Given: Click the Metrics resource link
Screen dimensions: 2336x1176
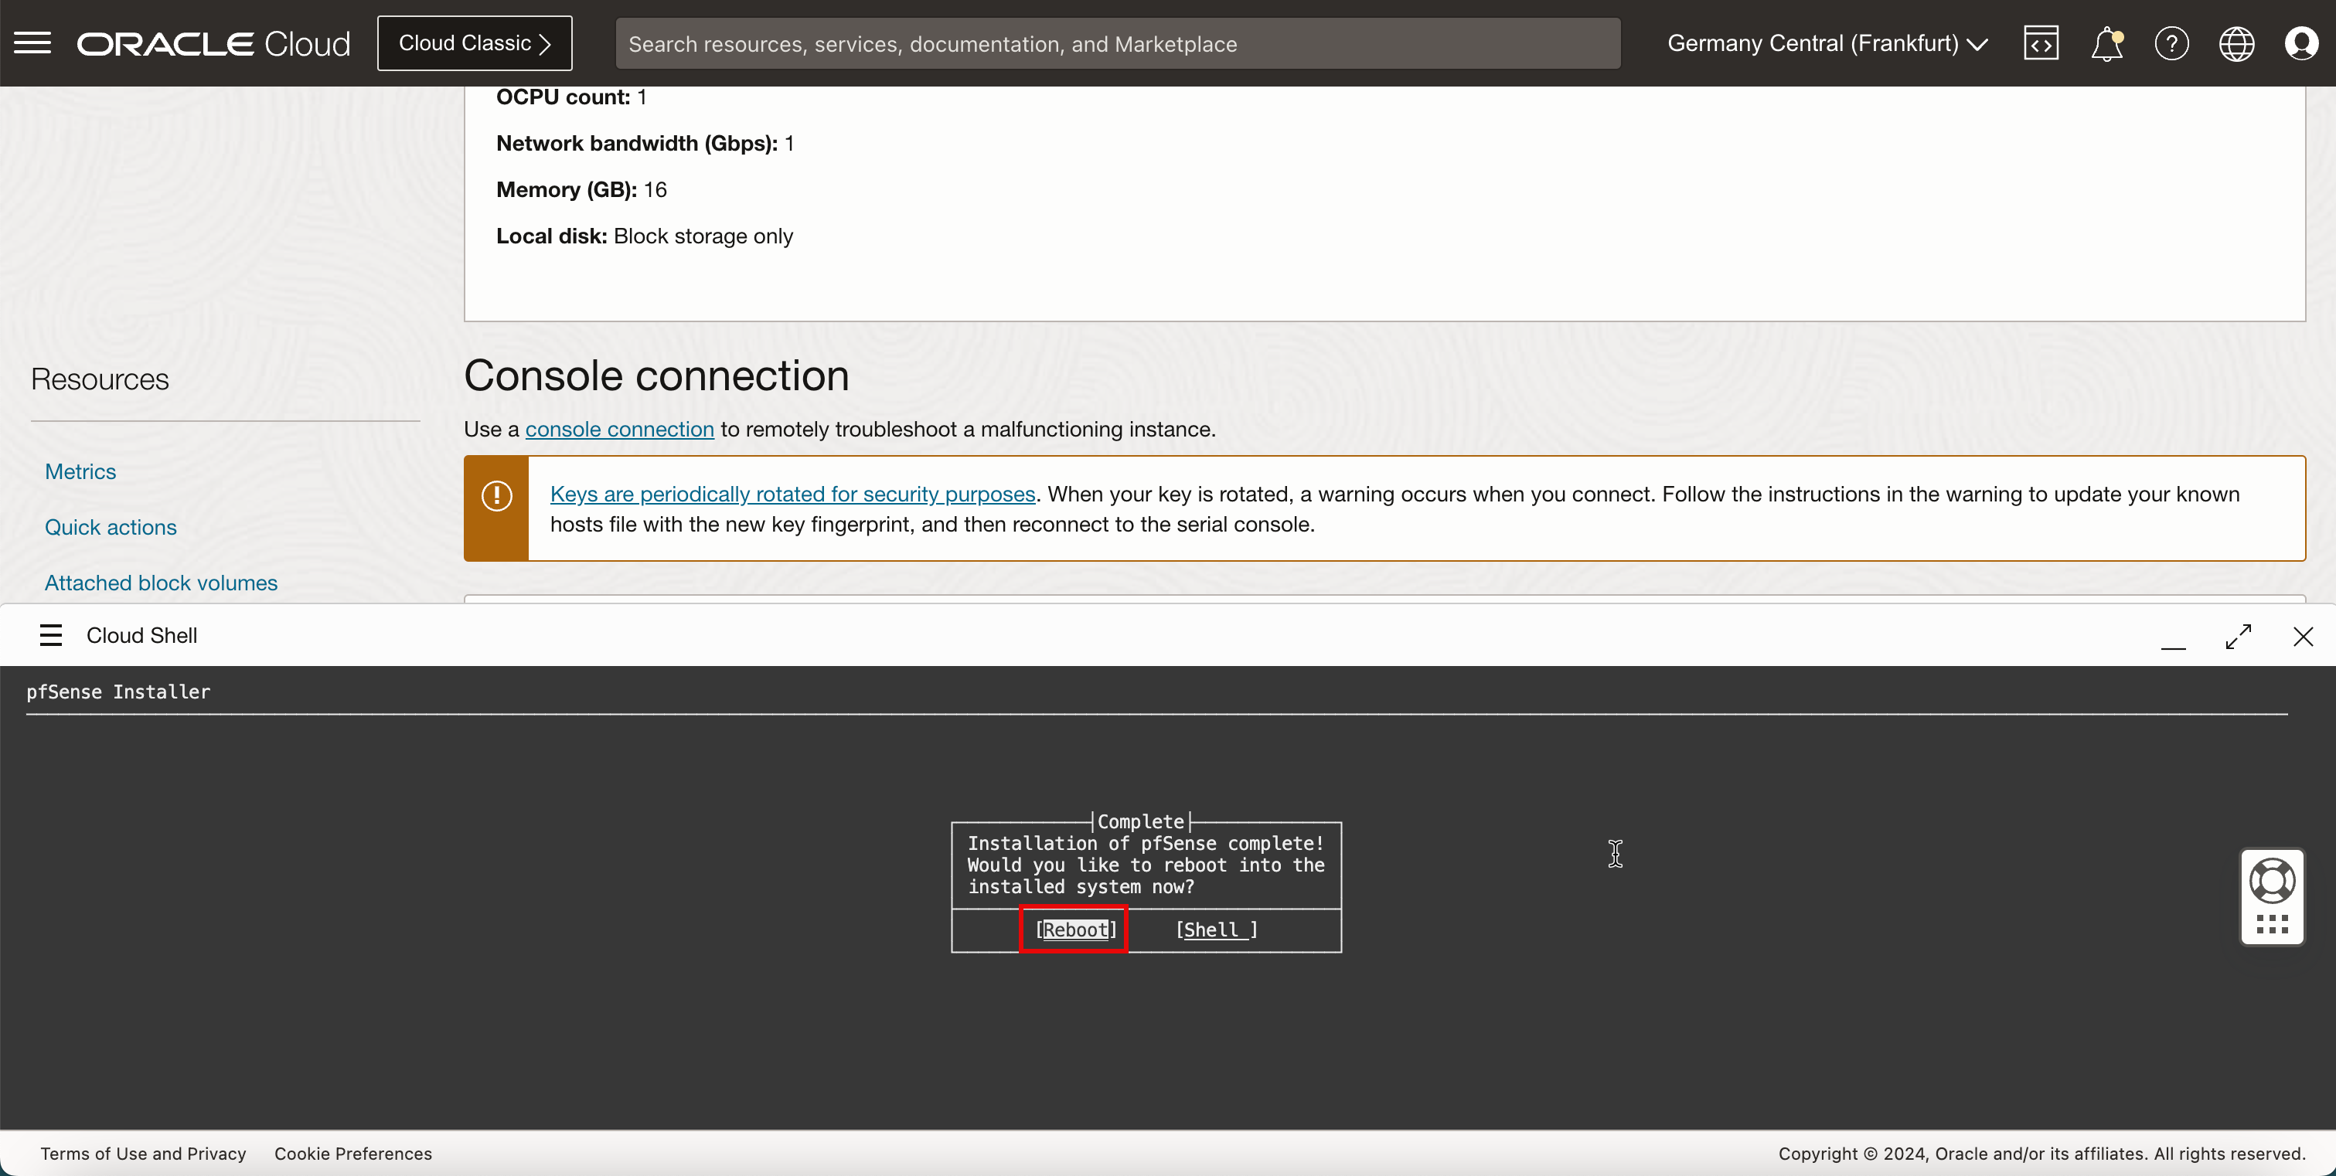Looking at the screenshot, I should pos(80,471).
